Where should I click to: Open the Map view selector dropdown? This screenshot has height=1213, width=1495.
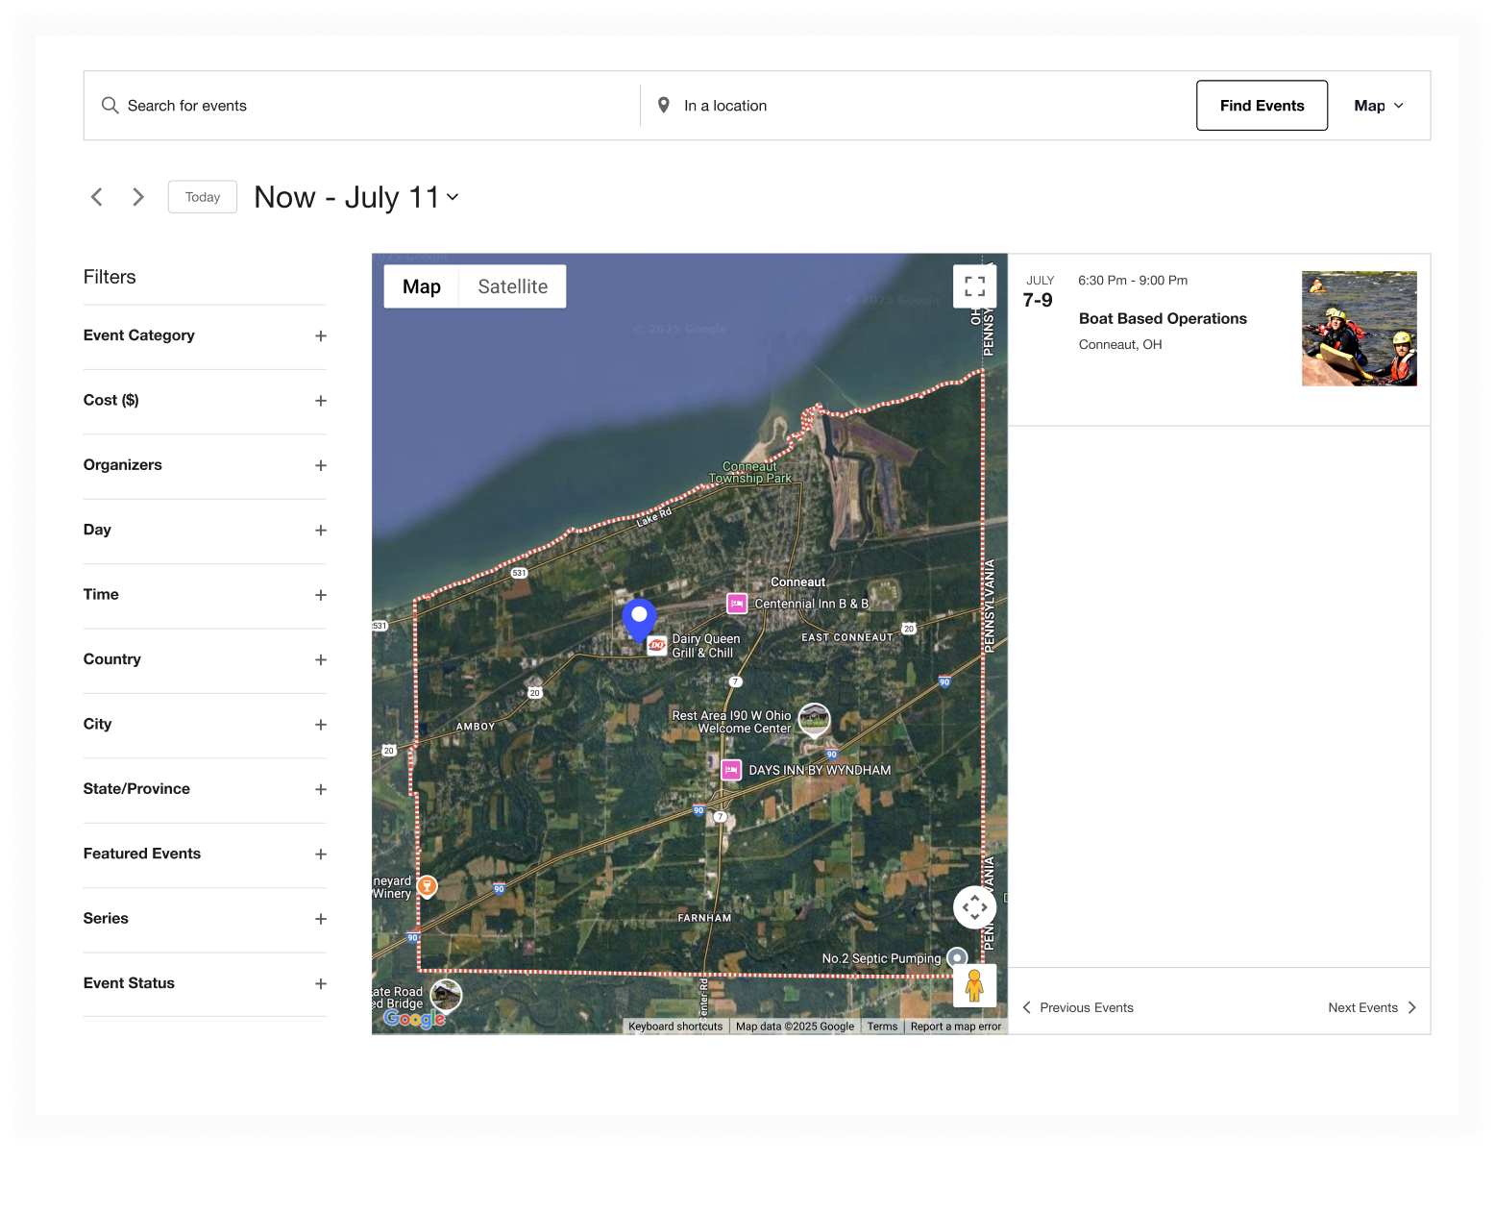[1378, 106]
